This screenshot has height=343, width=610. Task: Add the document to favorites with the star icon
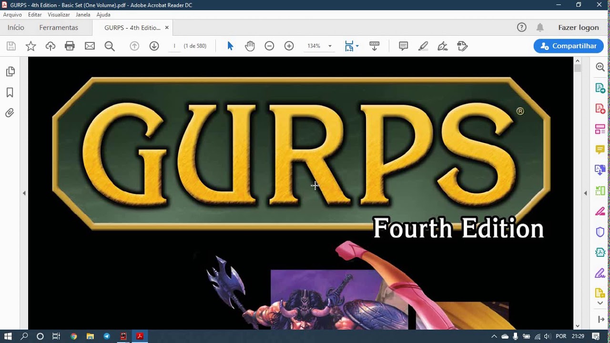pyautogui.click(x=30, y=46)
